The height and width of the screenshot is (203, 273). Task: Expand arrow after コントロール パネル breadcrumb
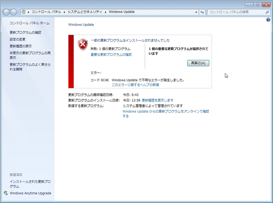pos(64,12)
